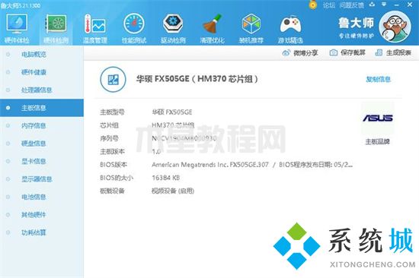Open the 硬件体检 hardware checkup section
The image size is (419, 278).
17,29
